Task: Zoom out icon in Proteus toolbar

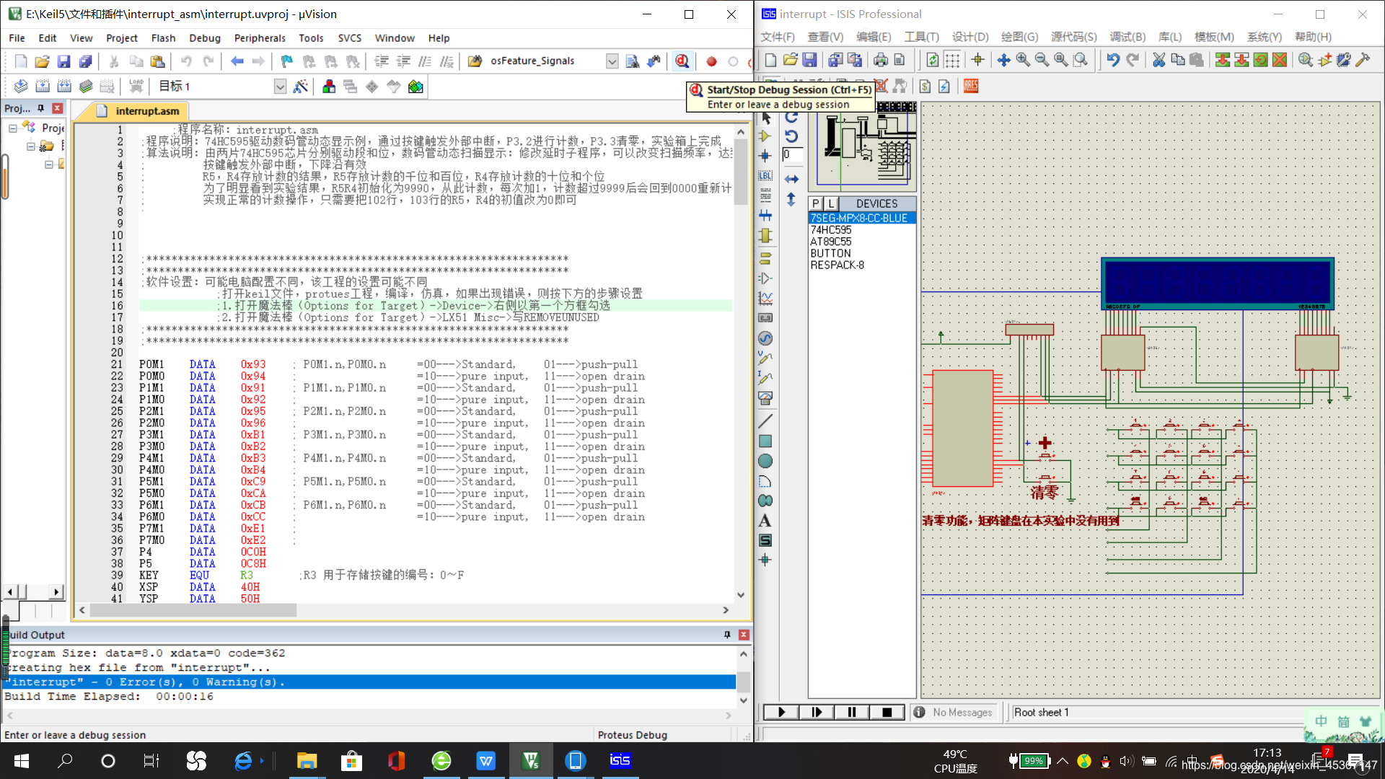Action: pyautogui.click(x=1042, y=60)
